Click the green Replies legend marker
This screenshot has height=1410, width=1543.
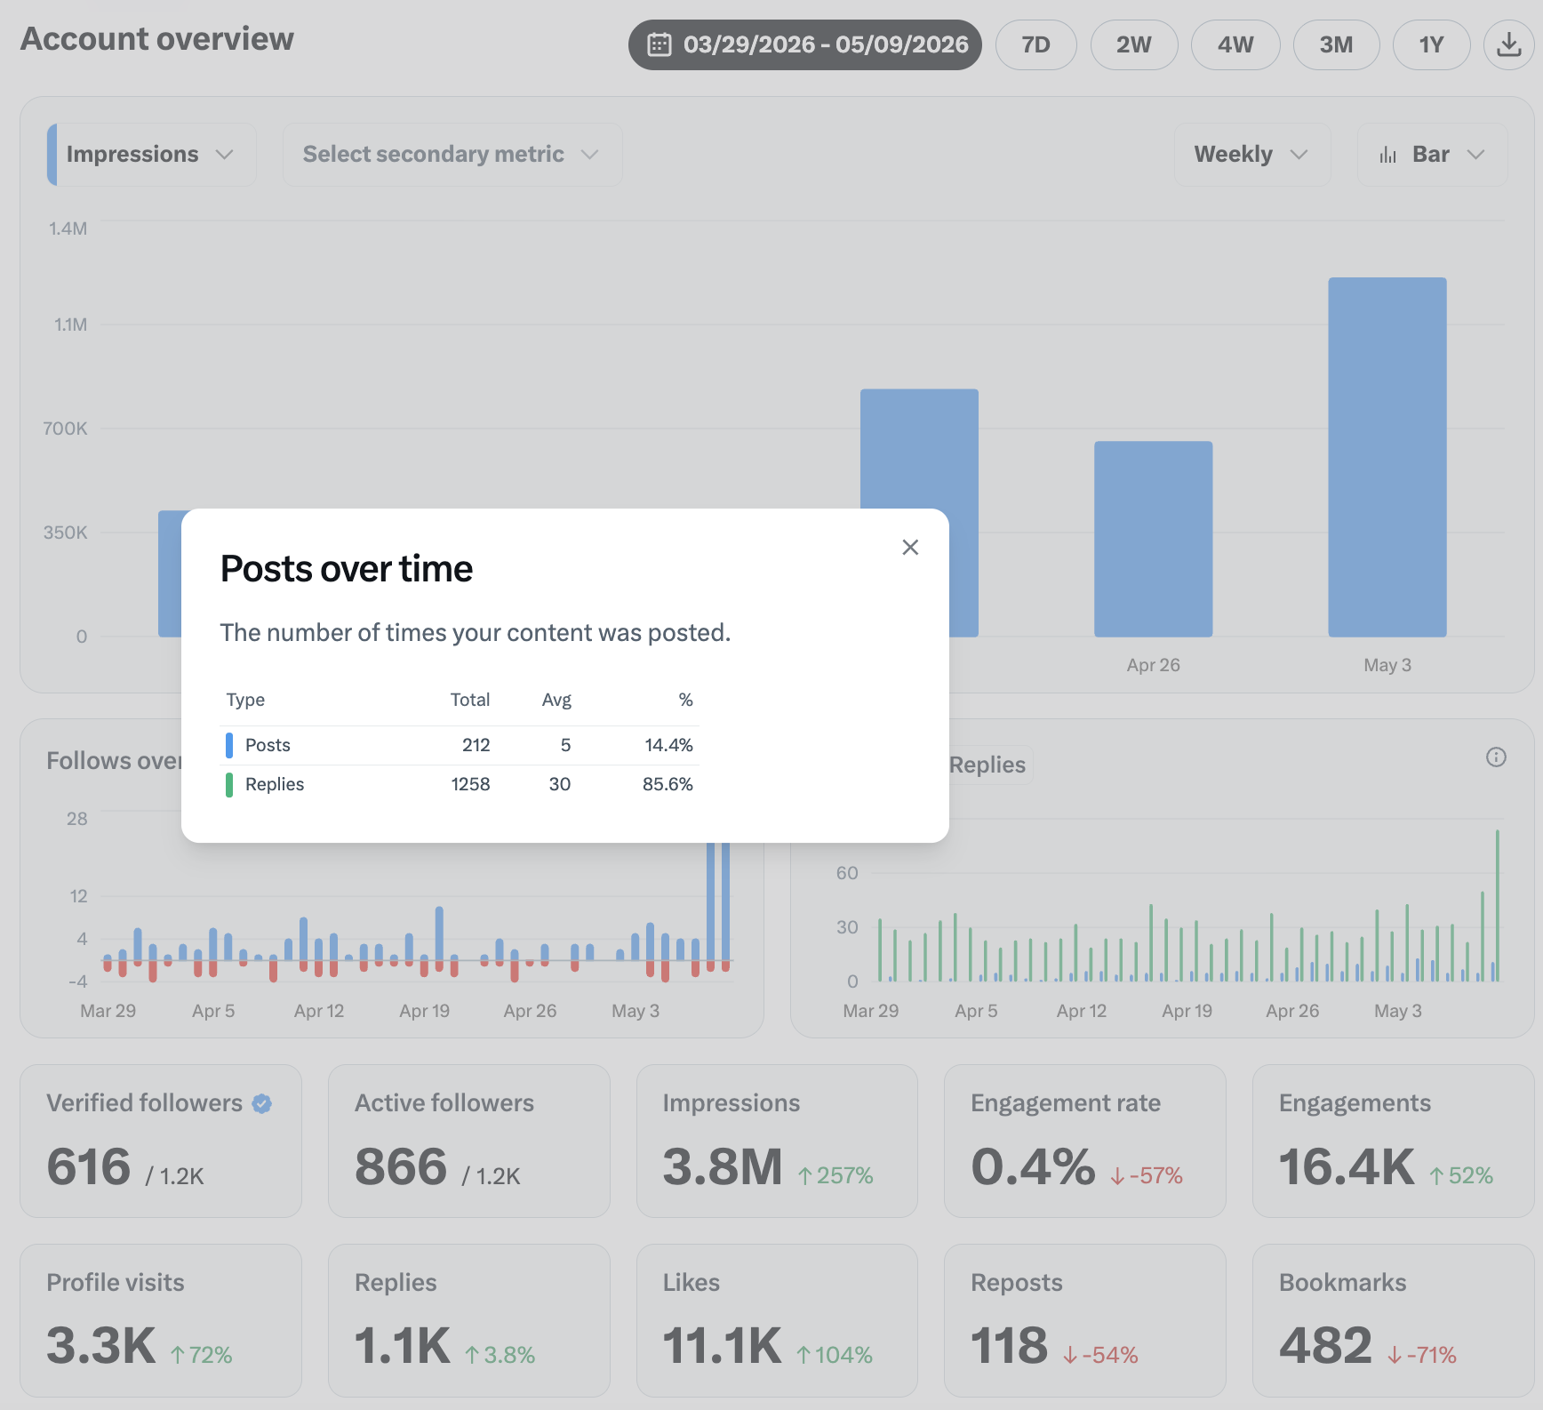[228, 784]
